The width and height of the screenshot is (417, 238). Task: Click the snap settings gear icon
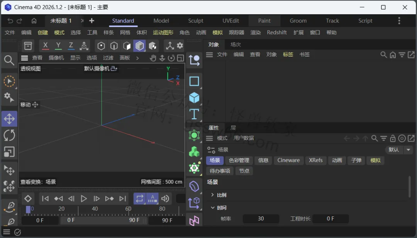coord(180,46)
